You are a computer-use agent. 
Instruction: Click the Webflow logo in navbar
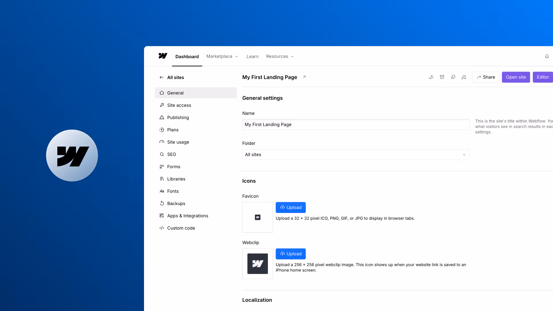[x=163, y=56]
